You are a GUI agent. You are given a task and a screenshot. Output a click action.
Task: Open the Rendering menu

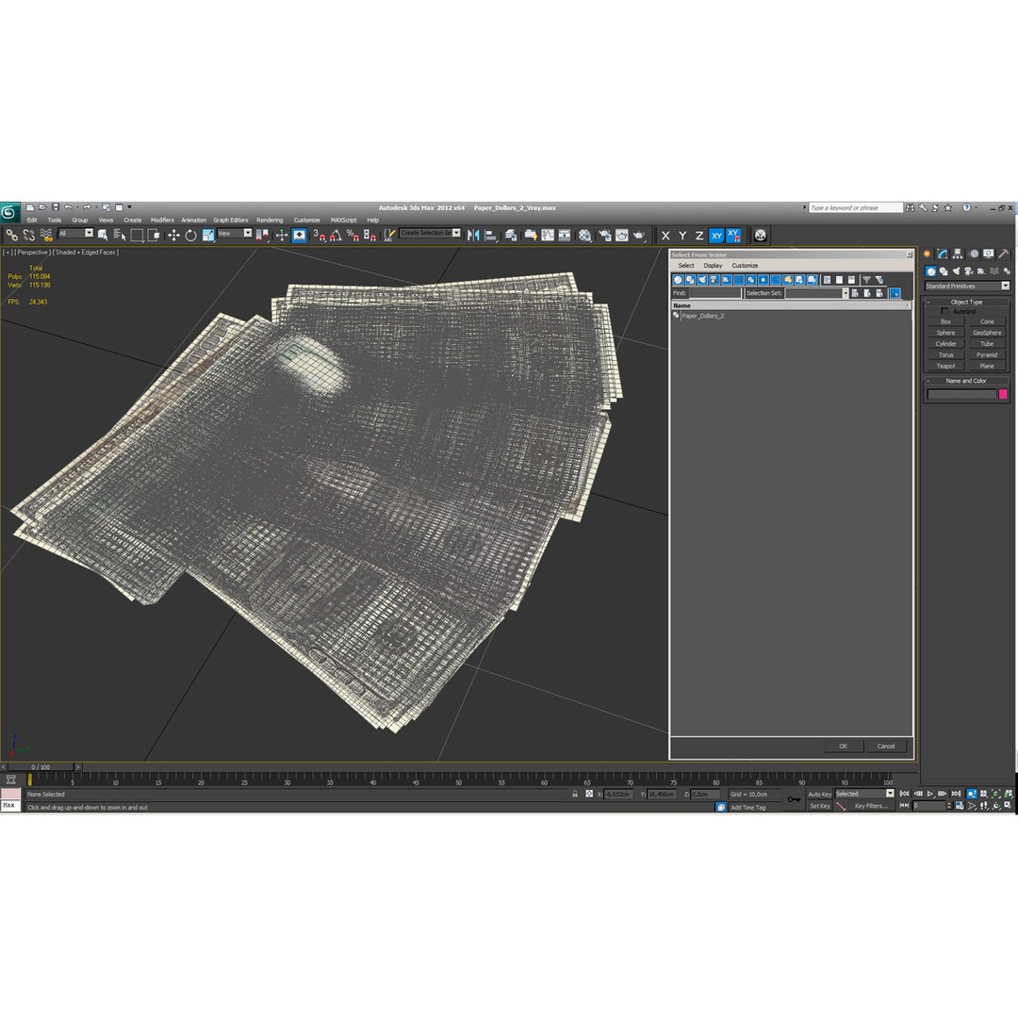click(270, 220)
